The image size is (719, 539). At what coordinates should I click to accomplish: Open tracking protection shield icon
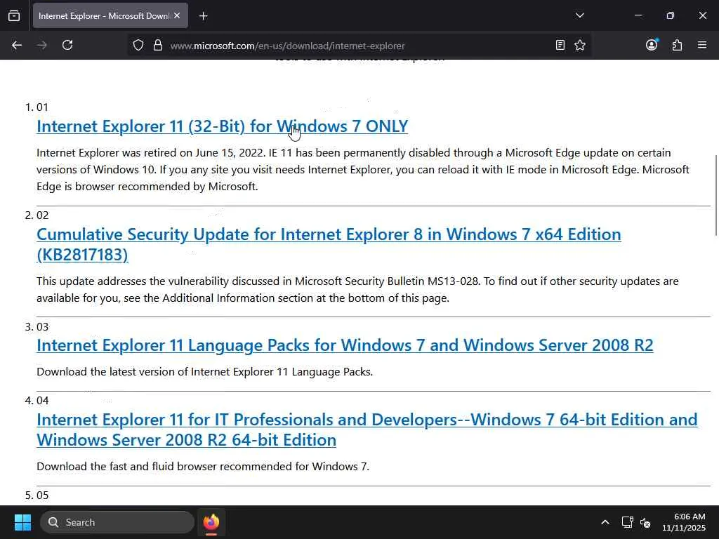click(138, 46)
